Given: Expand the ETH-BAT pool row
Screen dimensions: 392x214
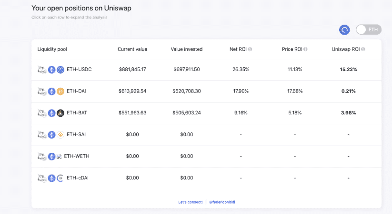Looking at the screenshot, I should (x=207, y=113).
